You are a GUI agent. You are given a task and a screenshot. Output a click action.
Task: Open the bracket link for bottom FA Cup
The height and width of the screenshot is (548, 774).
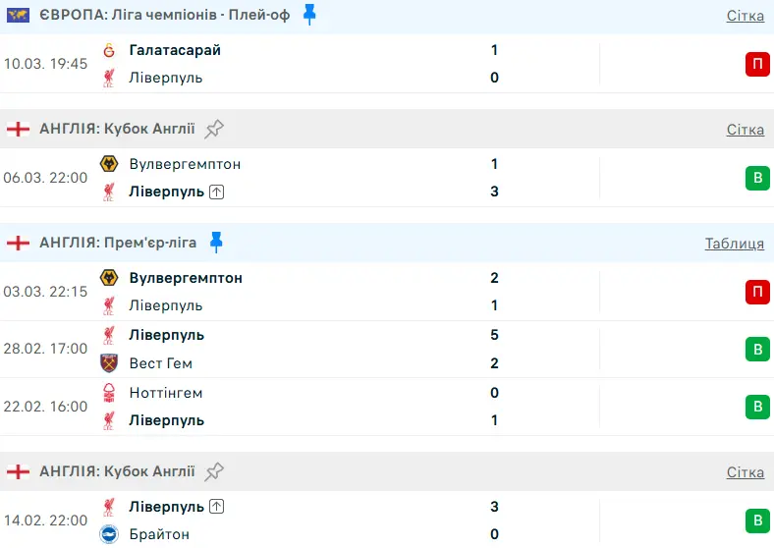coord(745,472)
